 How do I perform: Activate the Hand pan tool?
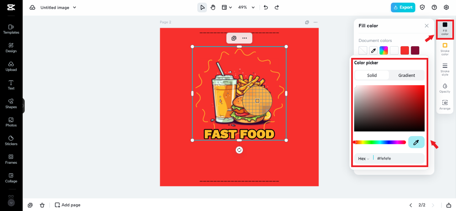(x=213, y=7)
